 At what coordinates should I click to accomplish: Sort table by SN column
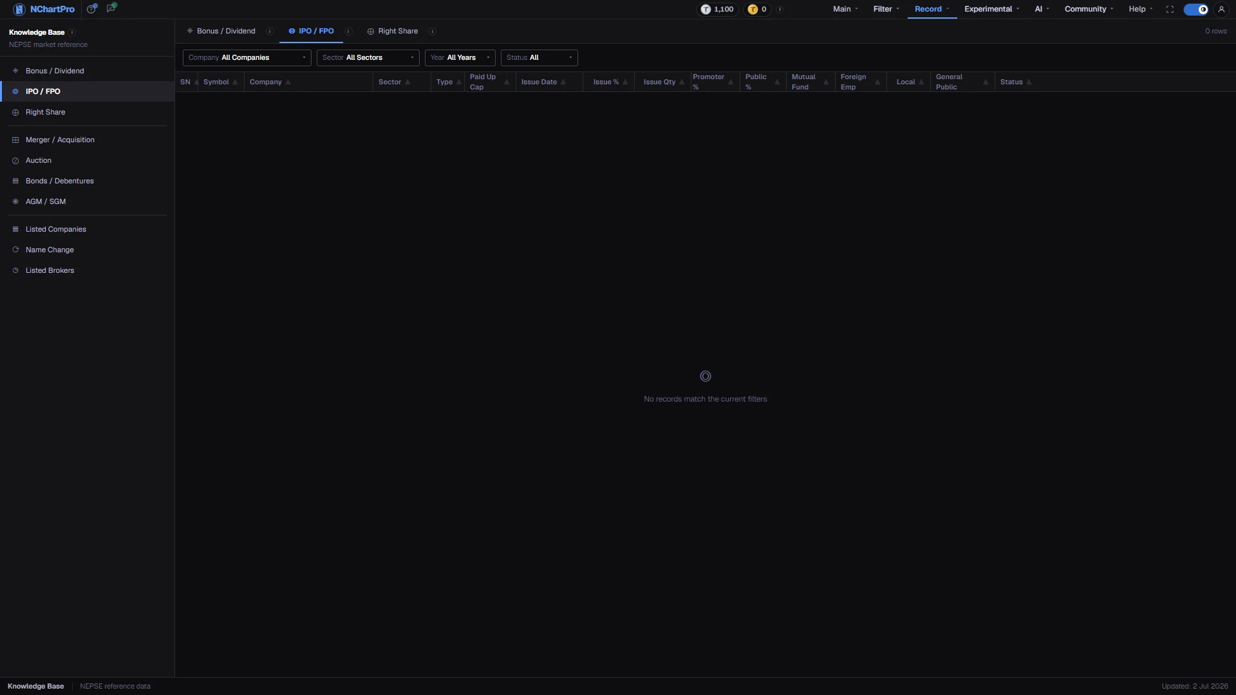tap(188, 82)
